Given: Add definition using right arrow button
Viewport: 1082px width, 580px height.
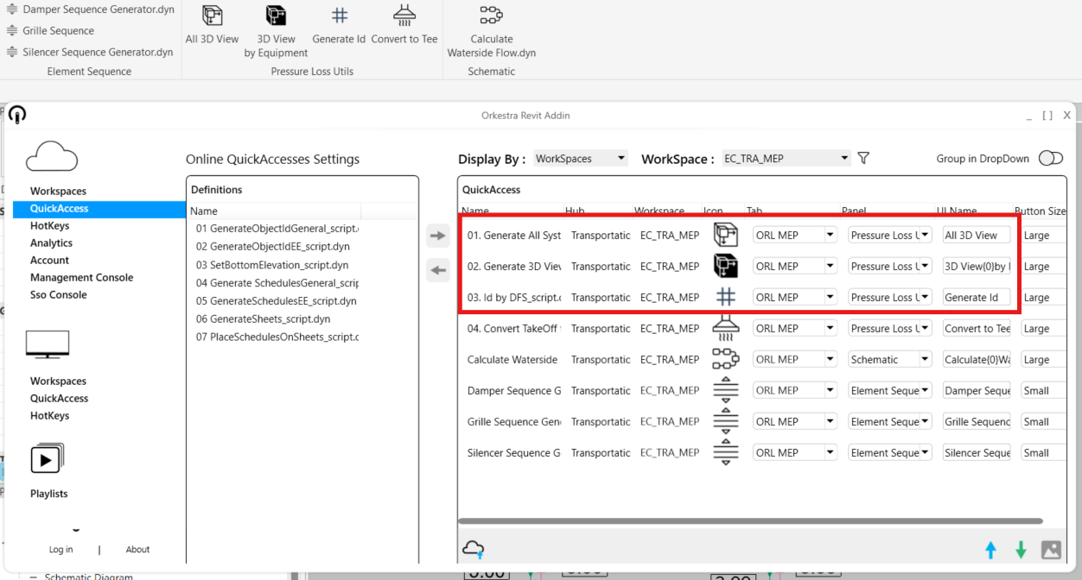Looking at the screenshot, I should 438,236.
